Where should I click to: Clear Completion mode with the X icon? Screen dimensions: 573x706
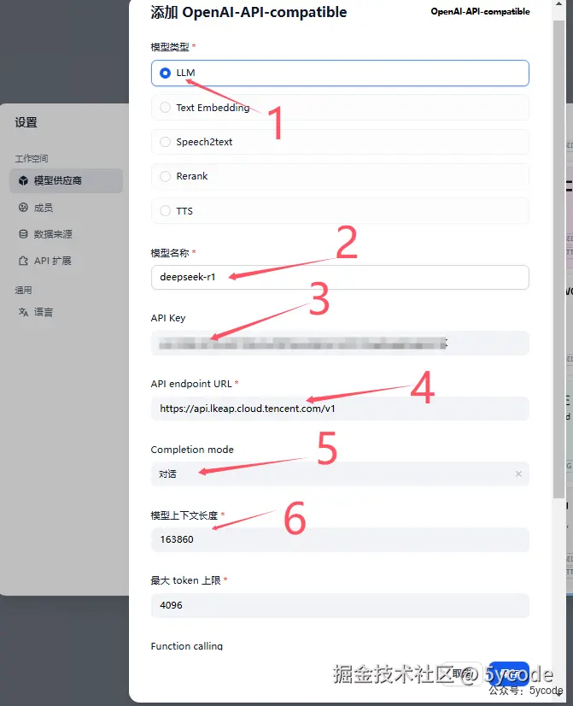coord(518,474)
